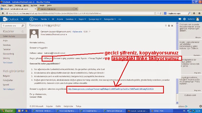Click the Başlat start button
202x113 pixels.
pyautogui.click(x=8, y=111)
